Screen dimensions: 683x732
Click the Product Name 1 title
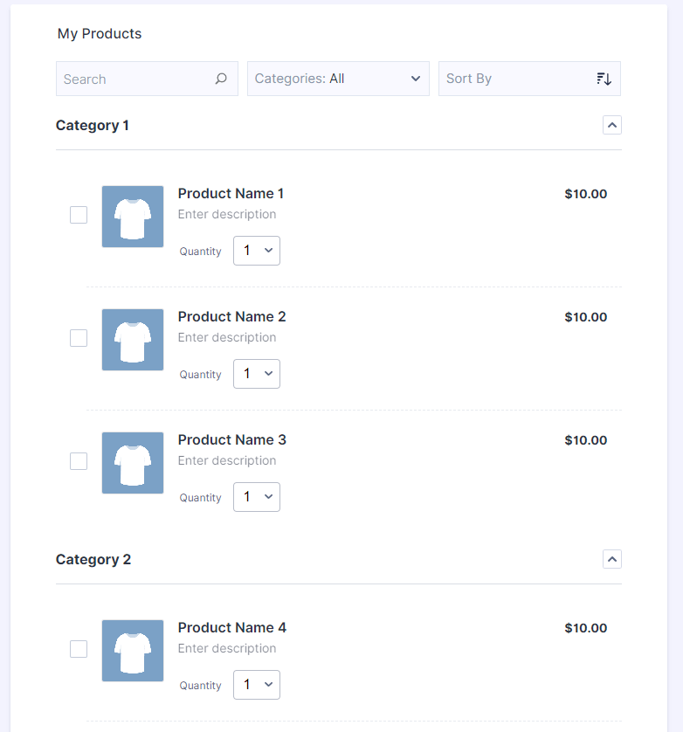(x=231, y=194)
